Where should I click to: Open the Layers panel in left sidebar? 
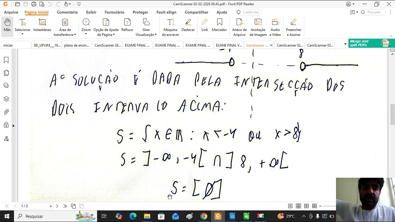pyautogui.click(x=6, y=99)
